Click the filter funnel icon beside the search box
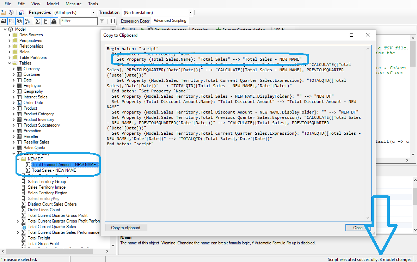This screenshot has height=262, width=417. pos(101,21)
